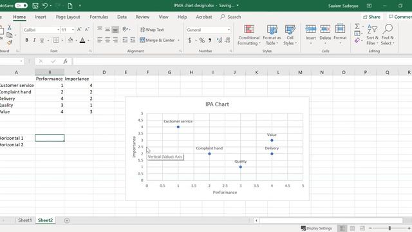Switch to the Review tab
The width and height of the screenshot is (412, 232).
coord(142,17)
